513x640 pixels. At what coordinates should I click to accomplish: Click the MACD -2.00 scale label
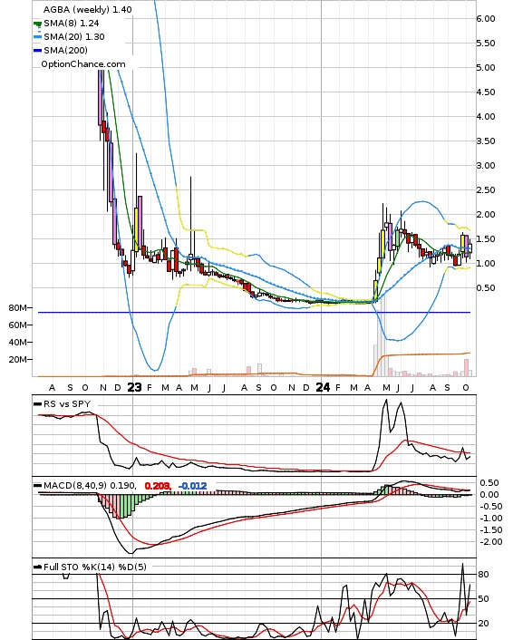point(489,542)
